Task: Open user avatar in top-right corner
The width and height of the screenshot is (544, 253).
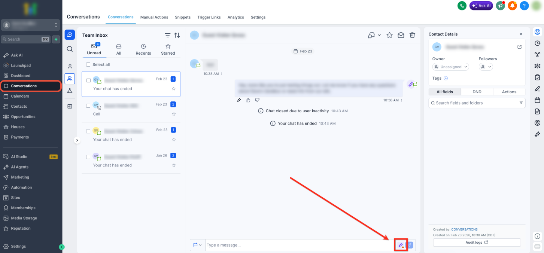Action: pos(537,6)
